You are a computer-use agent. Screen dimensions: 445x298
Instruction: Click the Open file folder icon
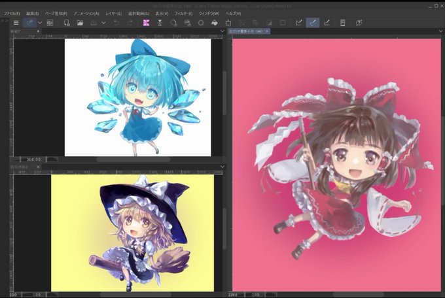(80, 23)
